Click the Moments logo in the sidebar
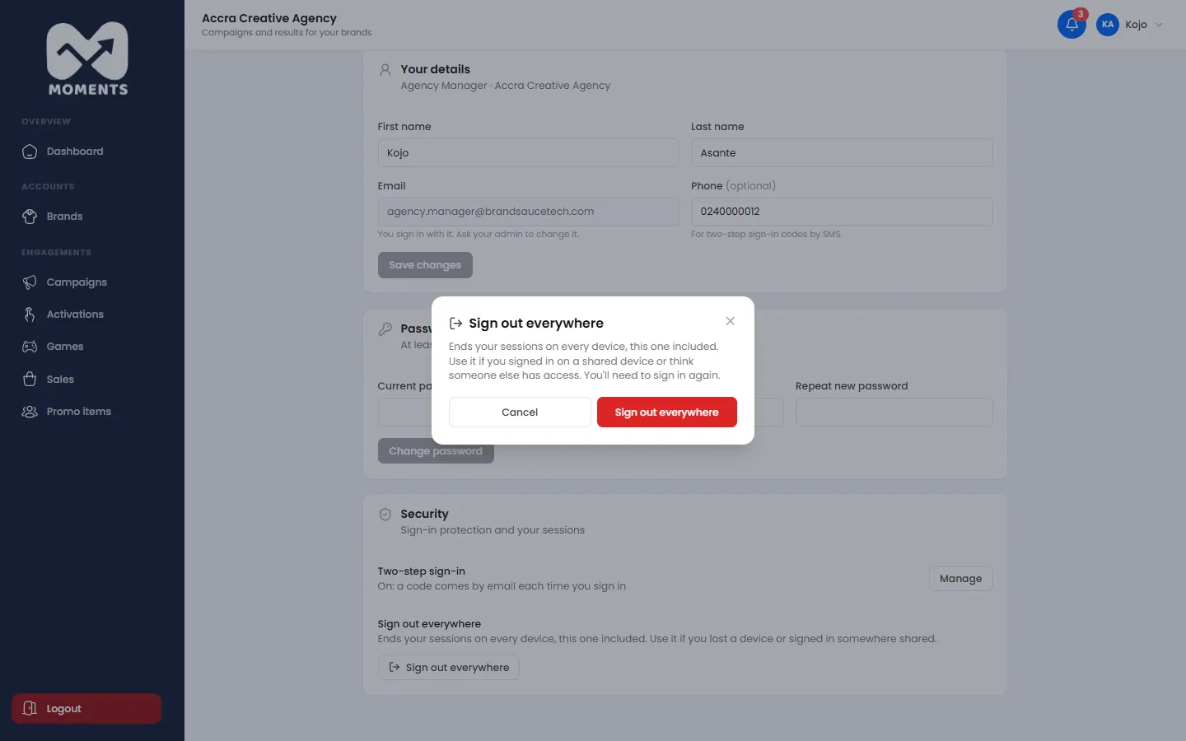1186x741 pixels. (87, 59)
